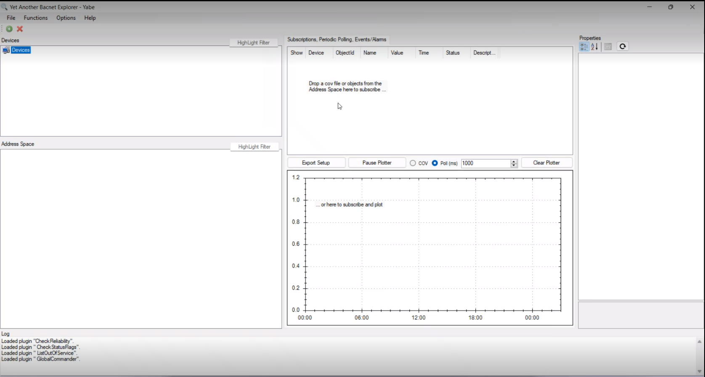This screenshot has width=705, height=377.
Task: Click the 'or here to subscribe and plot' text
Action: pyautogui.click(x=350, y=204)
